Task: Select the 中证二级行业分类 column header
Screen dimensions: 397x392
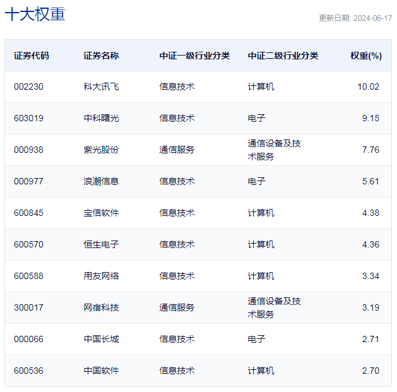Action: (x=283, y=56)
